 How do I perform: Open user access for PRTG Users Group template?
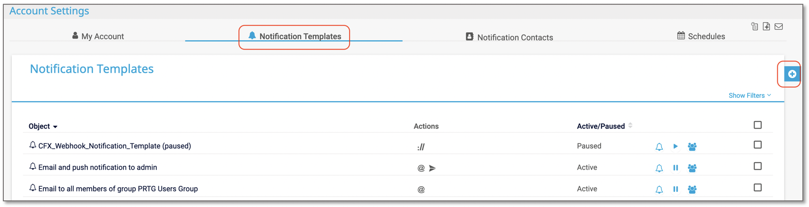coord(692,190)
